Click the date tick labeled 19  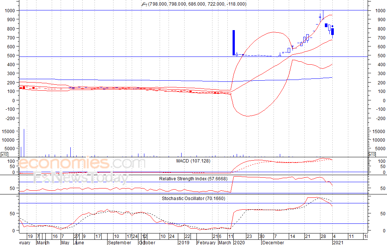(30, 236)
